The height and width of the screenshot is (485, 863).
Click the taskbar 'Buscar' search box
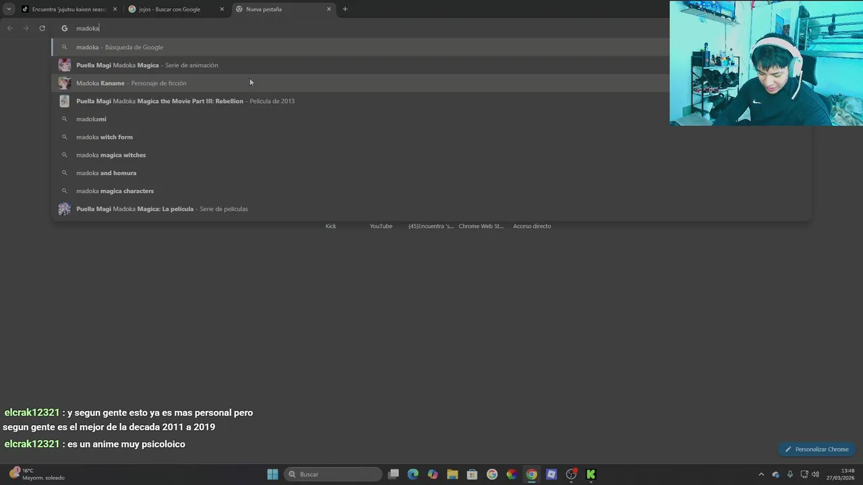(x=333, y=474)
